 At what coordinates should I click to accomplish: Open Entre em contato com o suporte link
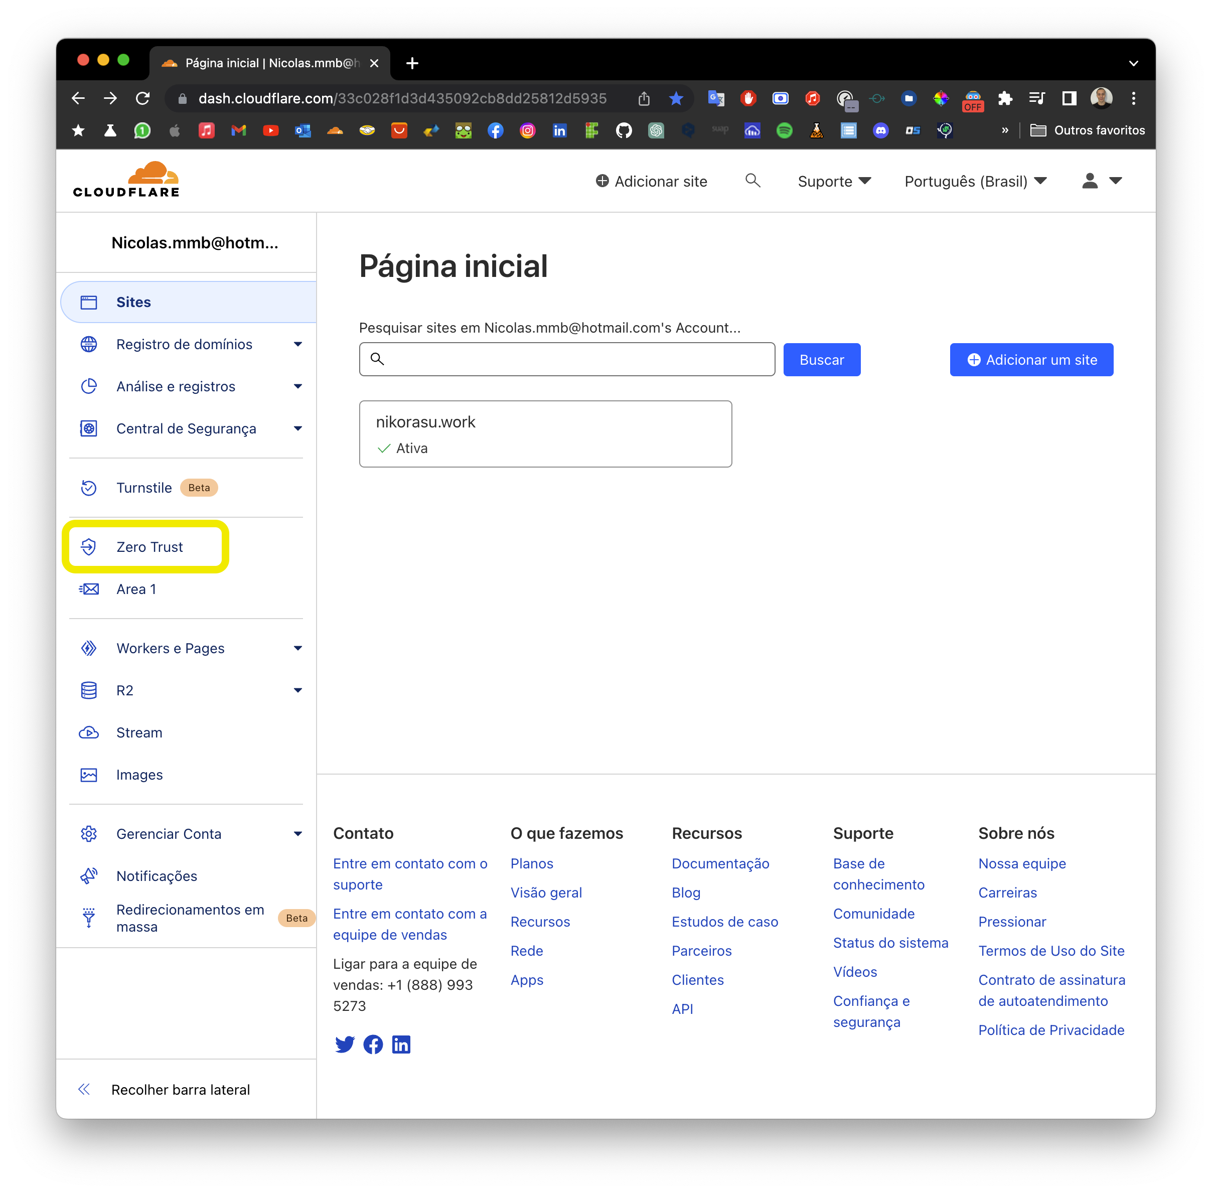click(x=410, y=873)
